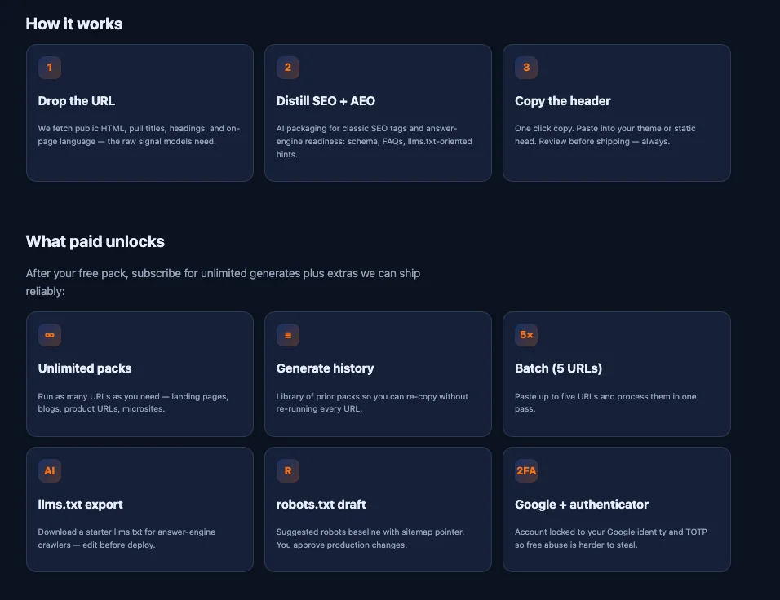Click the step 3 number badge
780x600 pixels.
[x=526, y=68]
